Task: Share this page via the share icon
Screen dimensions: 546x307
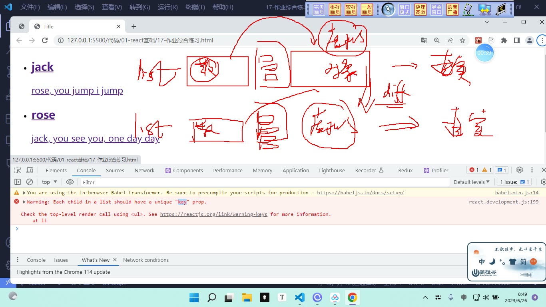Action: click(x=450, y=40)
